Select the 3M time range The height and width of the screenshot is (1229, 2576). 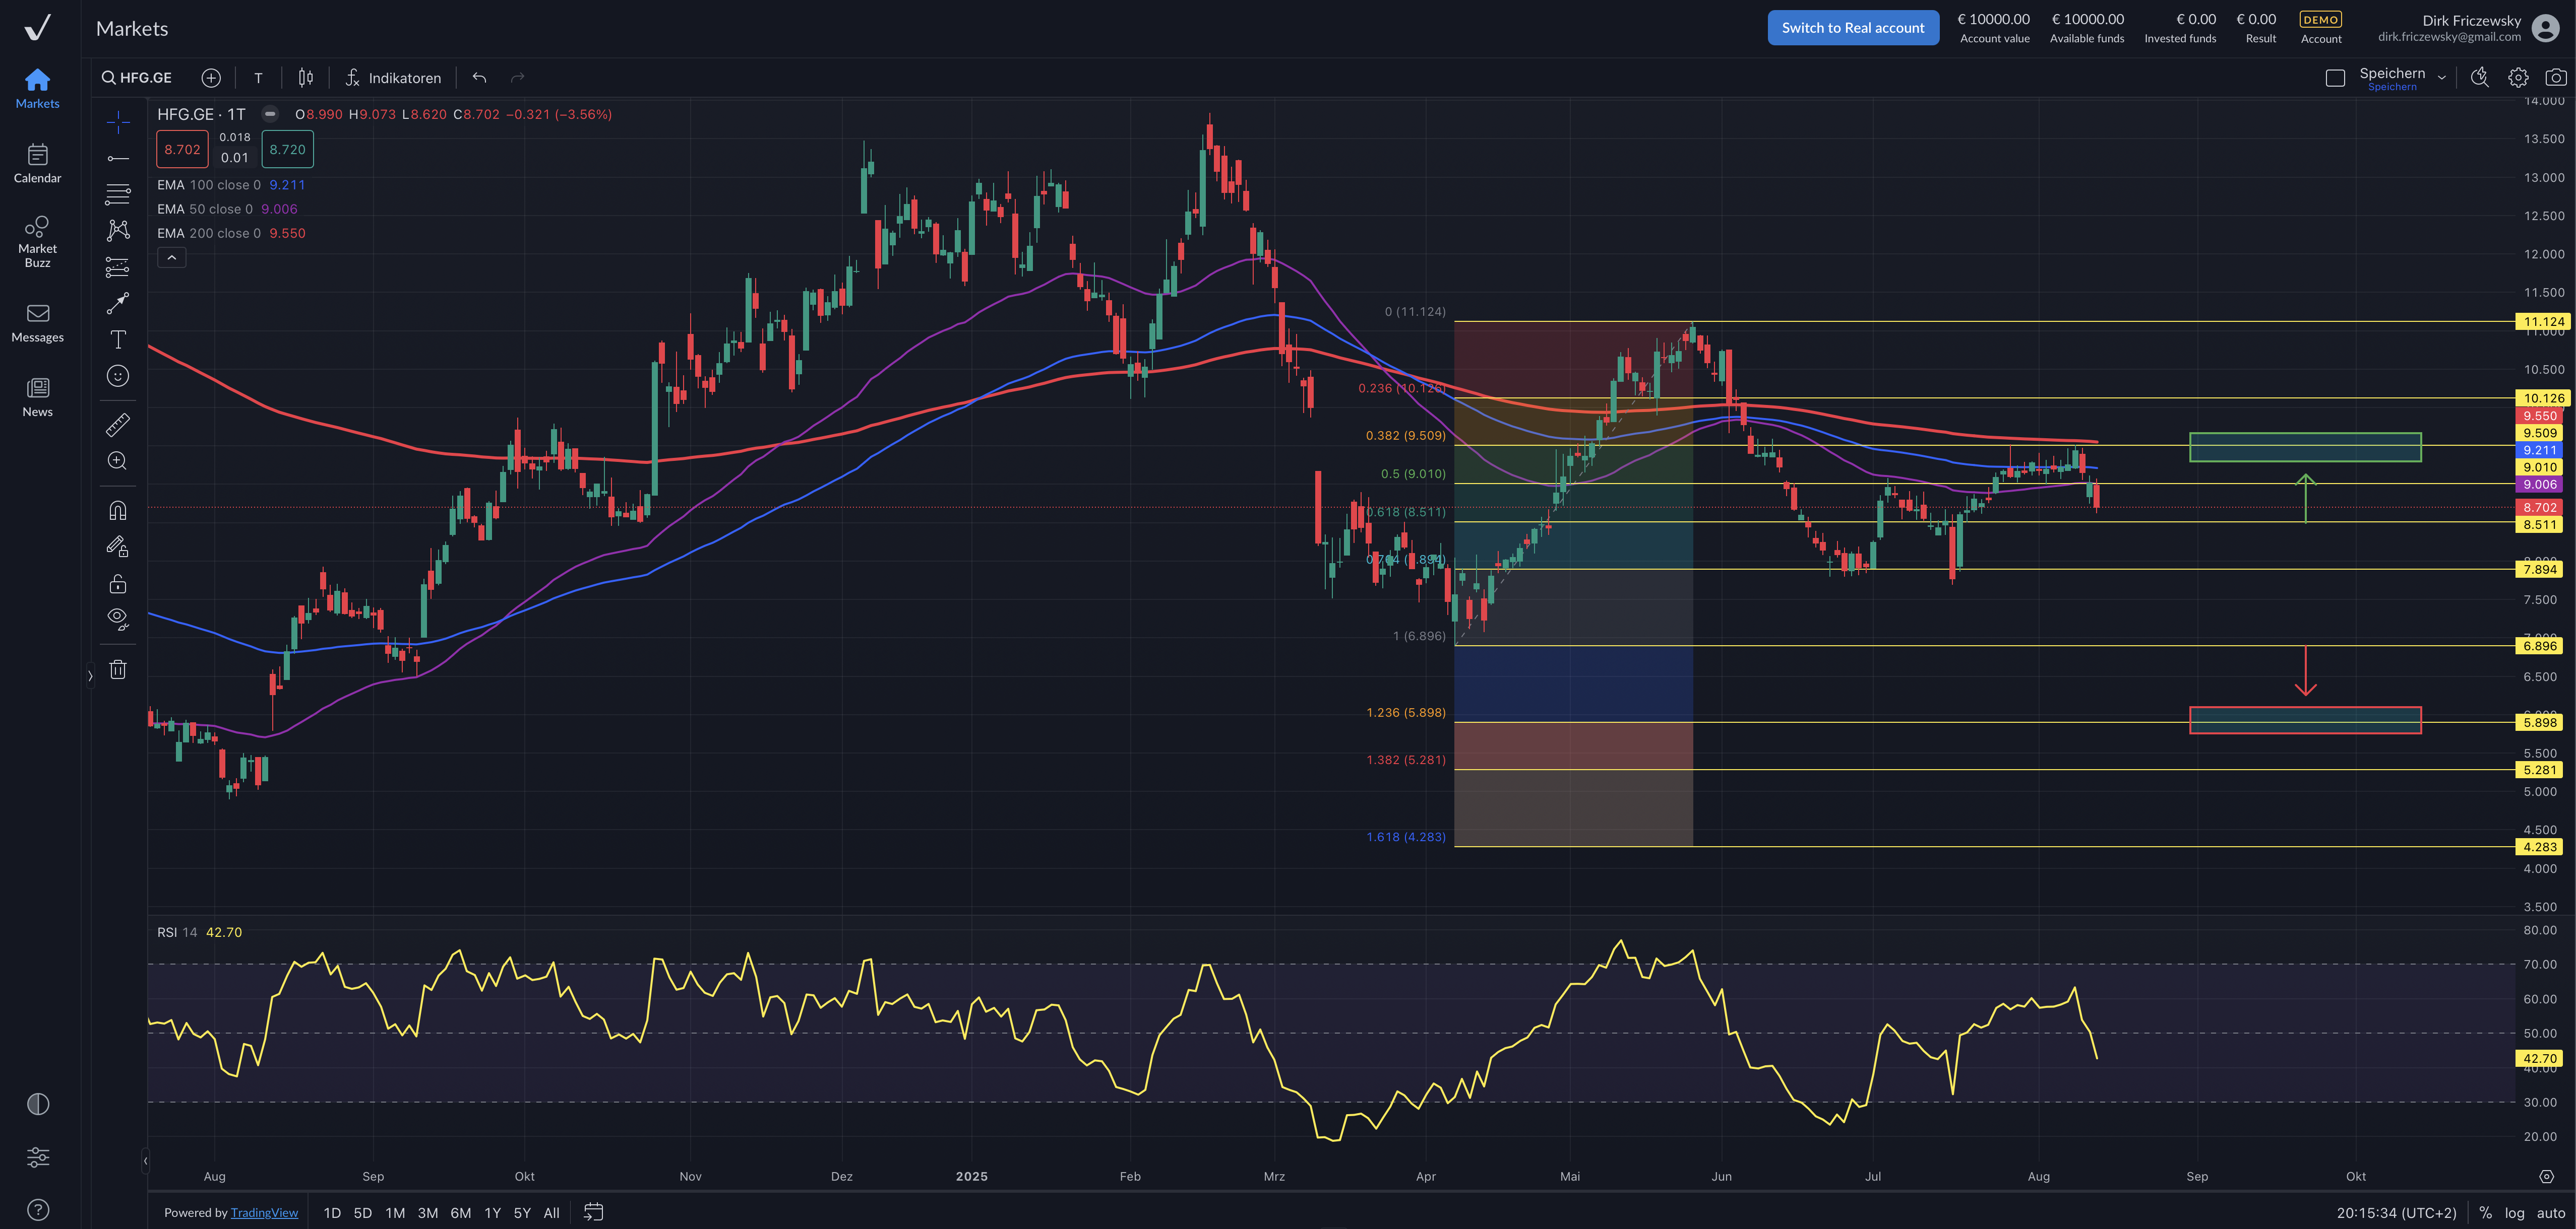click(427, 1212)
